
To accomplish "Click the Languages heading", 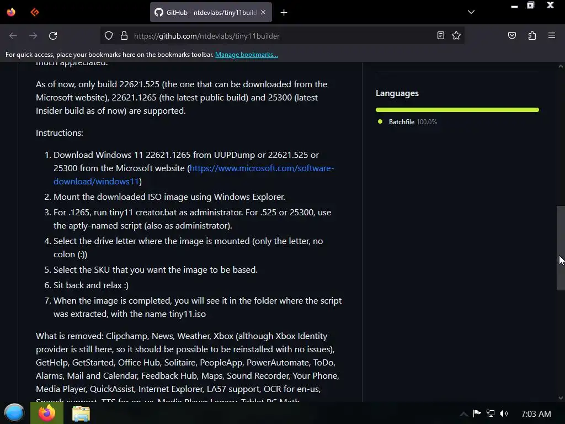I will coord(397,93).
